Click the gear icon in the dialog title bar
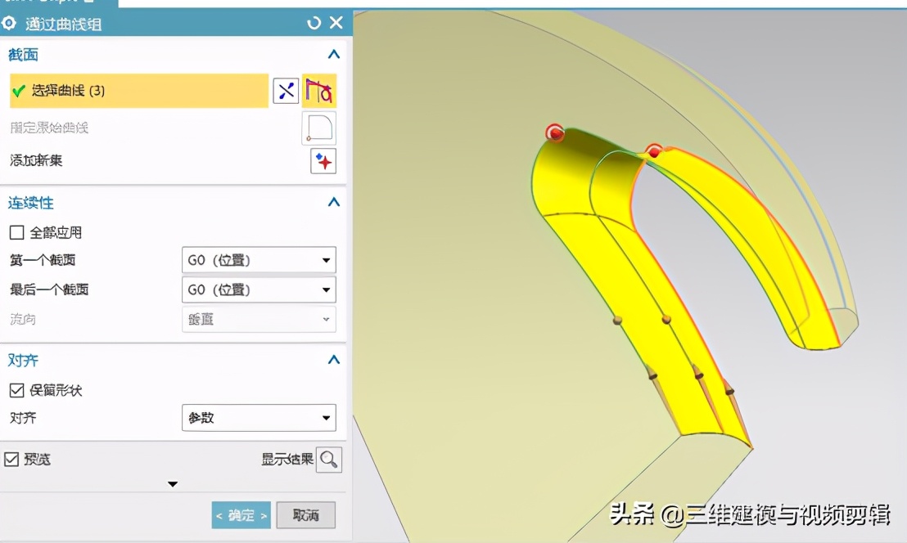The height and width of the screenshot is (543, 907). pyautogui.click(x=8, y=23)
